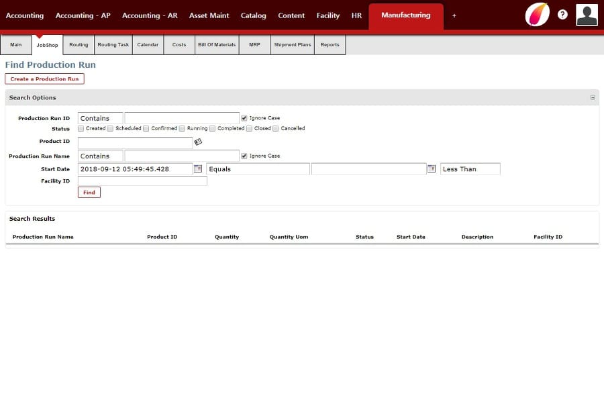Open the user profile avatar

click(x=587, y=15)
